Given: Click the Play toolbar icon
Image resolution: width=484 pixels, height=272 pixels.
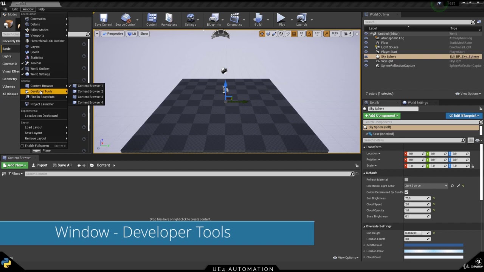Looking at the screenshot, I should 281,20.
